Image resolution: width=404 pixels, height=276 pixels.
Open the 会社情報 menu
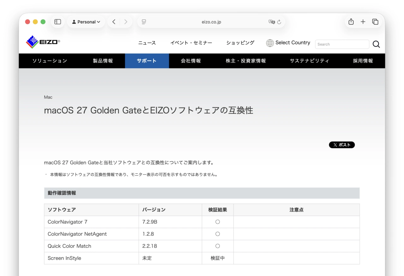[x=191, y=61]
